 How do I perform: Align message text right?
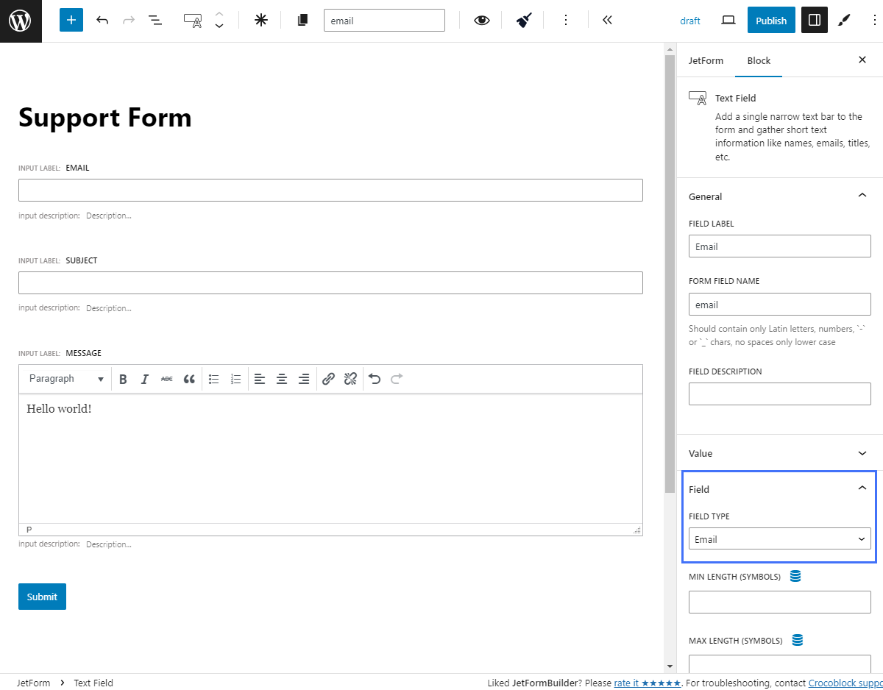click(304, 379)
